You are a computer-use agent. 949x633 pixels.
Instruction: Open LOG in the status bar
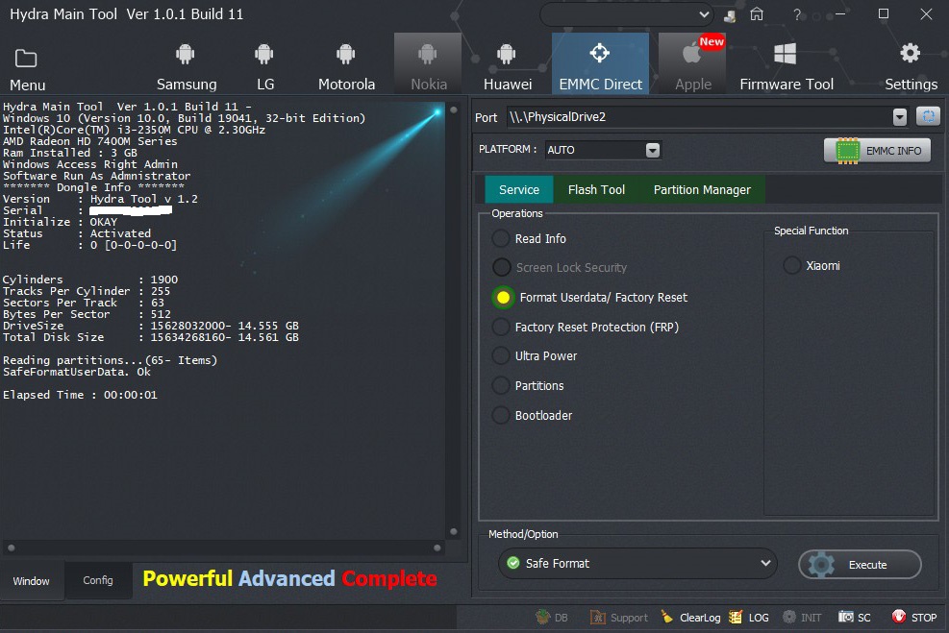(749, 618)
